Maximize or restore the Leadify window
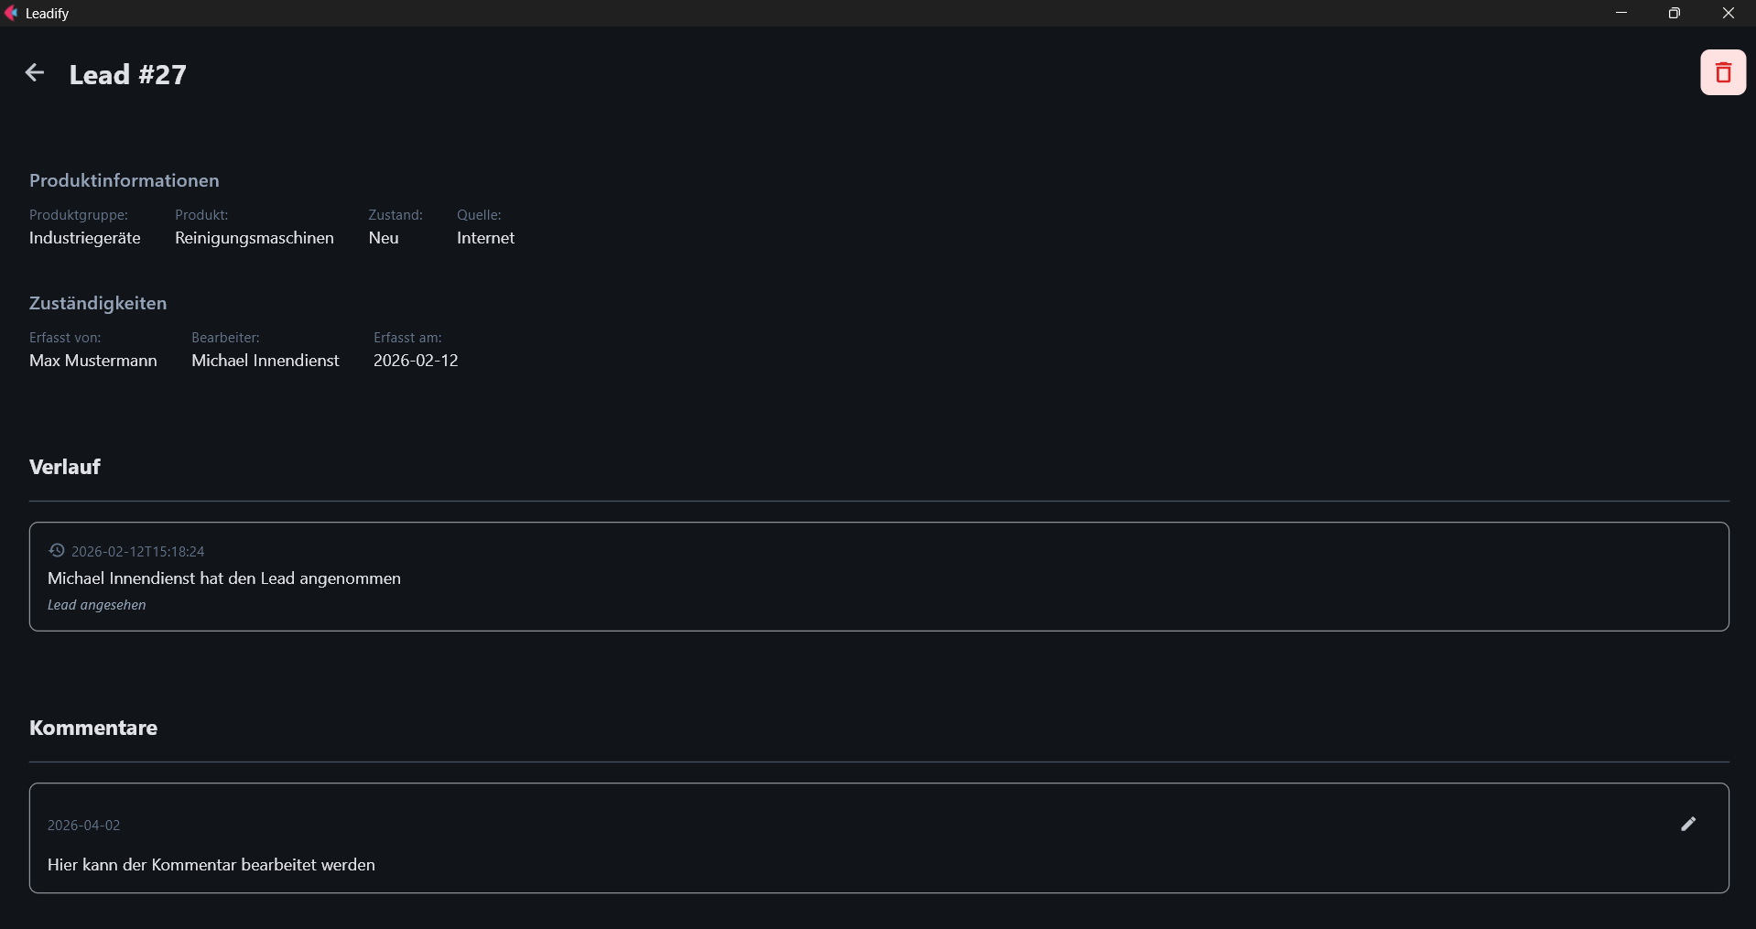The width and height of the screenshot is (1756, 929). point(1675,13)
